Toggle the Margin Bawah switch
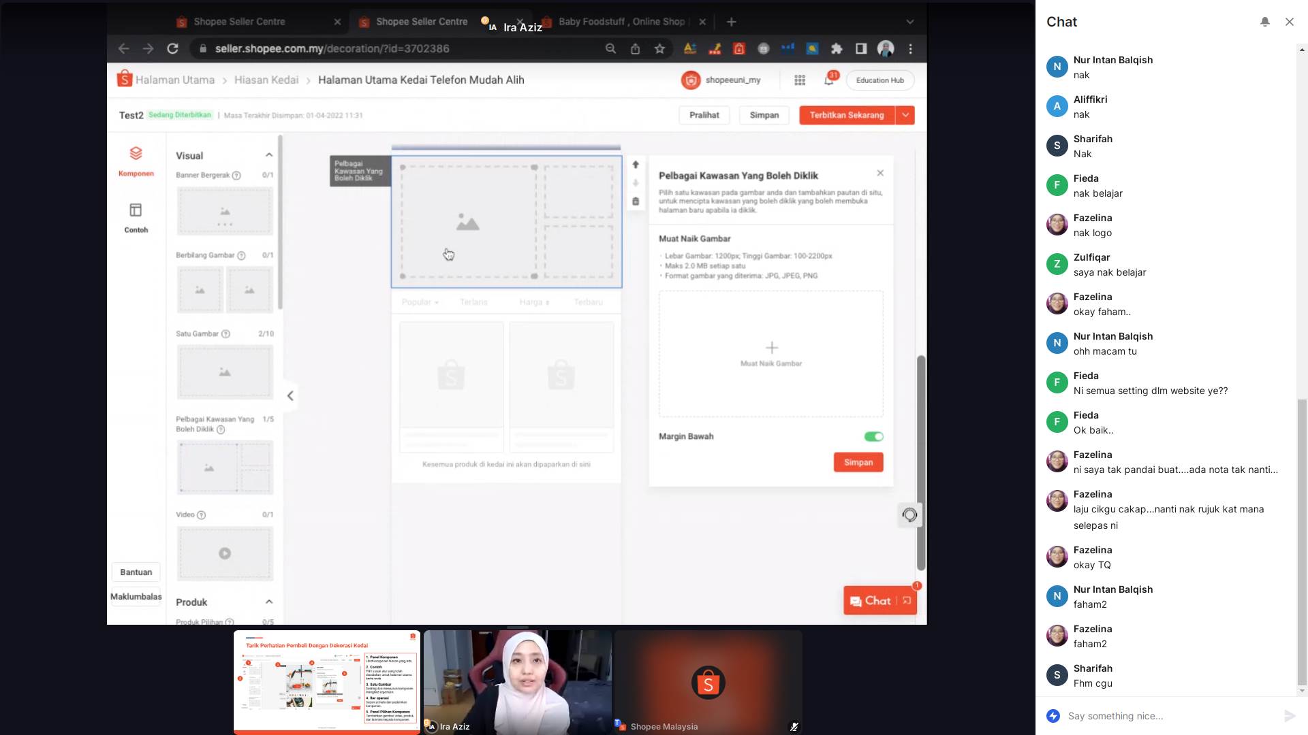Screen dimensions: 1308x735 click(x=873, y=437)
